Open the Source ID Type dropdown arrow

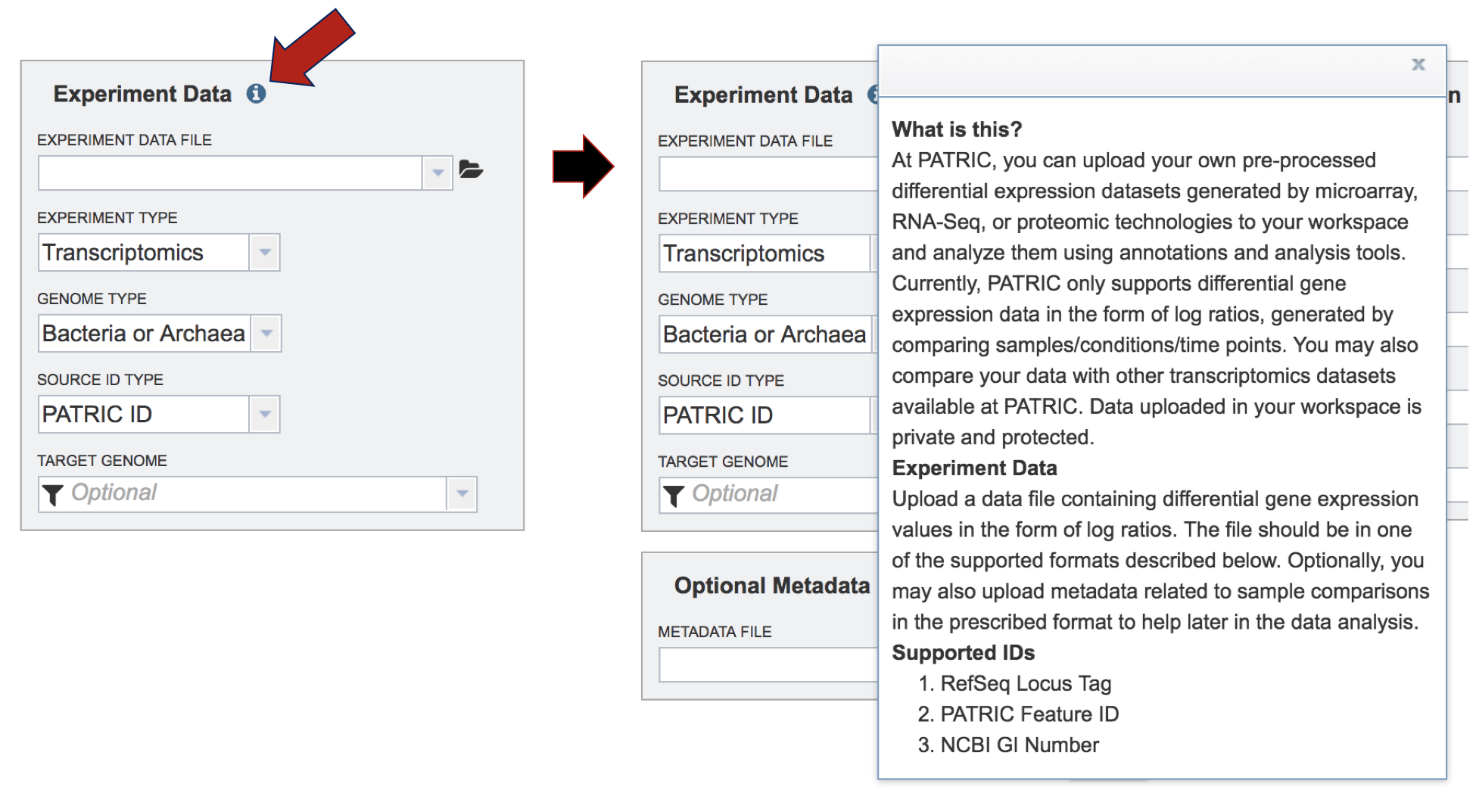(265, 415)
